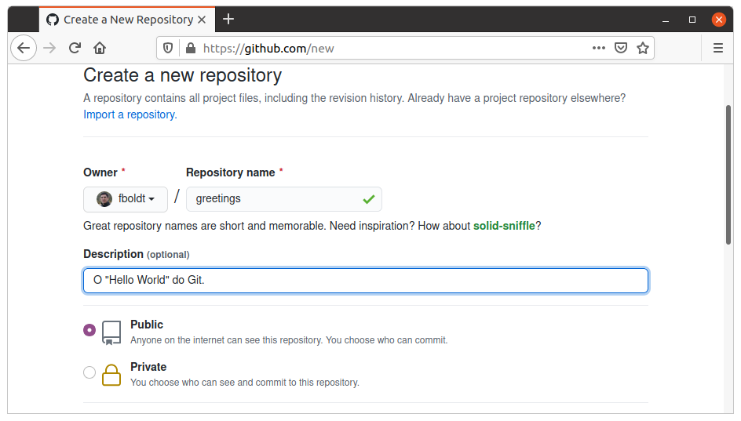Close the browser window

coord(719,20)
